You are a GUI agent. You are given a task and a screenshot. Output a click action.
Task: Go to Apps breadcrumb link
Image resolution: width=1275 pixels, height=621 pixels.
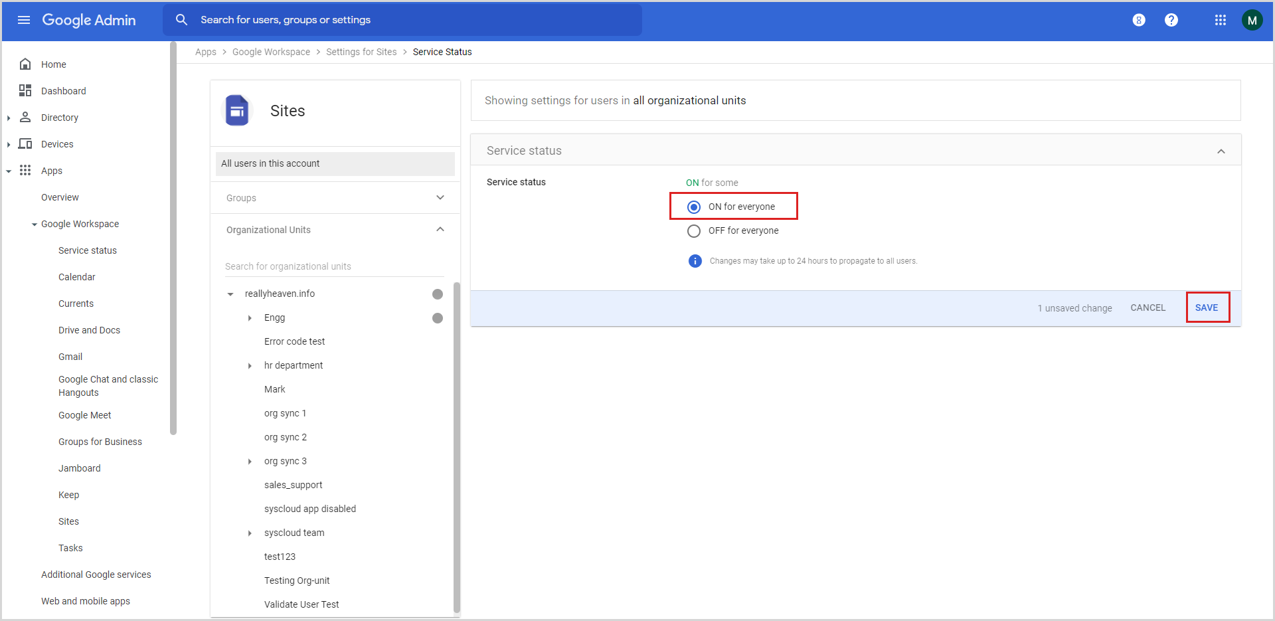(x=206, y=52)
